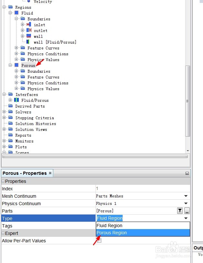The image size is (203, 263).
Task: Click the Derived Parts folder icon
Action: 11,106
